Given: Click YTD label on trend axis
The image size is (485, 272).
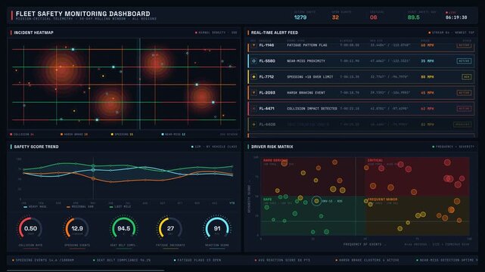Looking at the screenshot, I should click(232, 203).
